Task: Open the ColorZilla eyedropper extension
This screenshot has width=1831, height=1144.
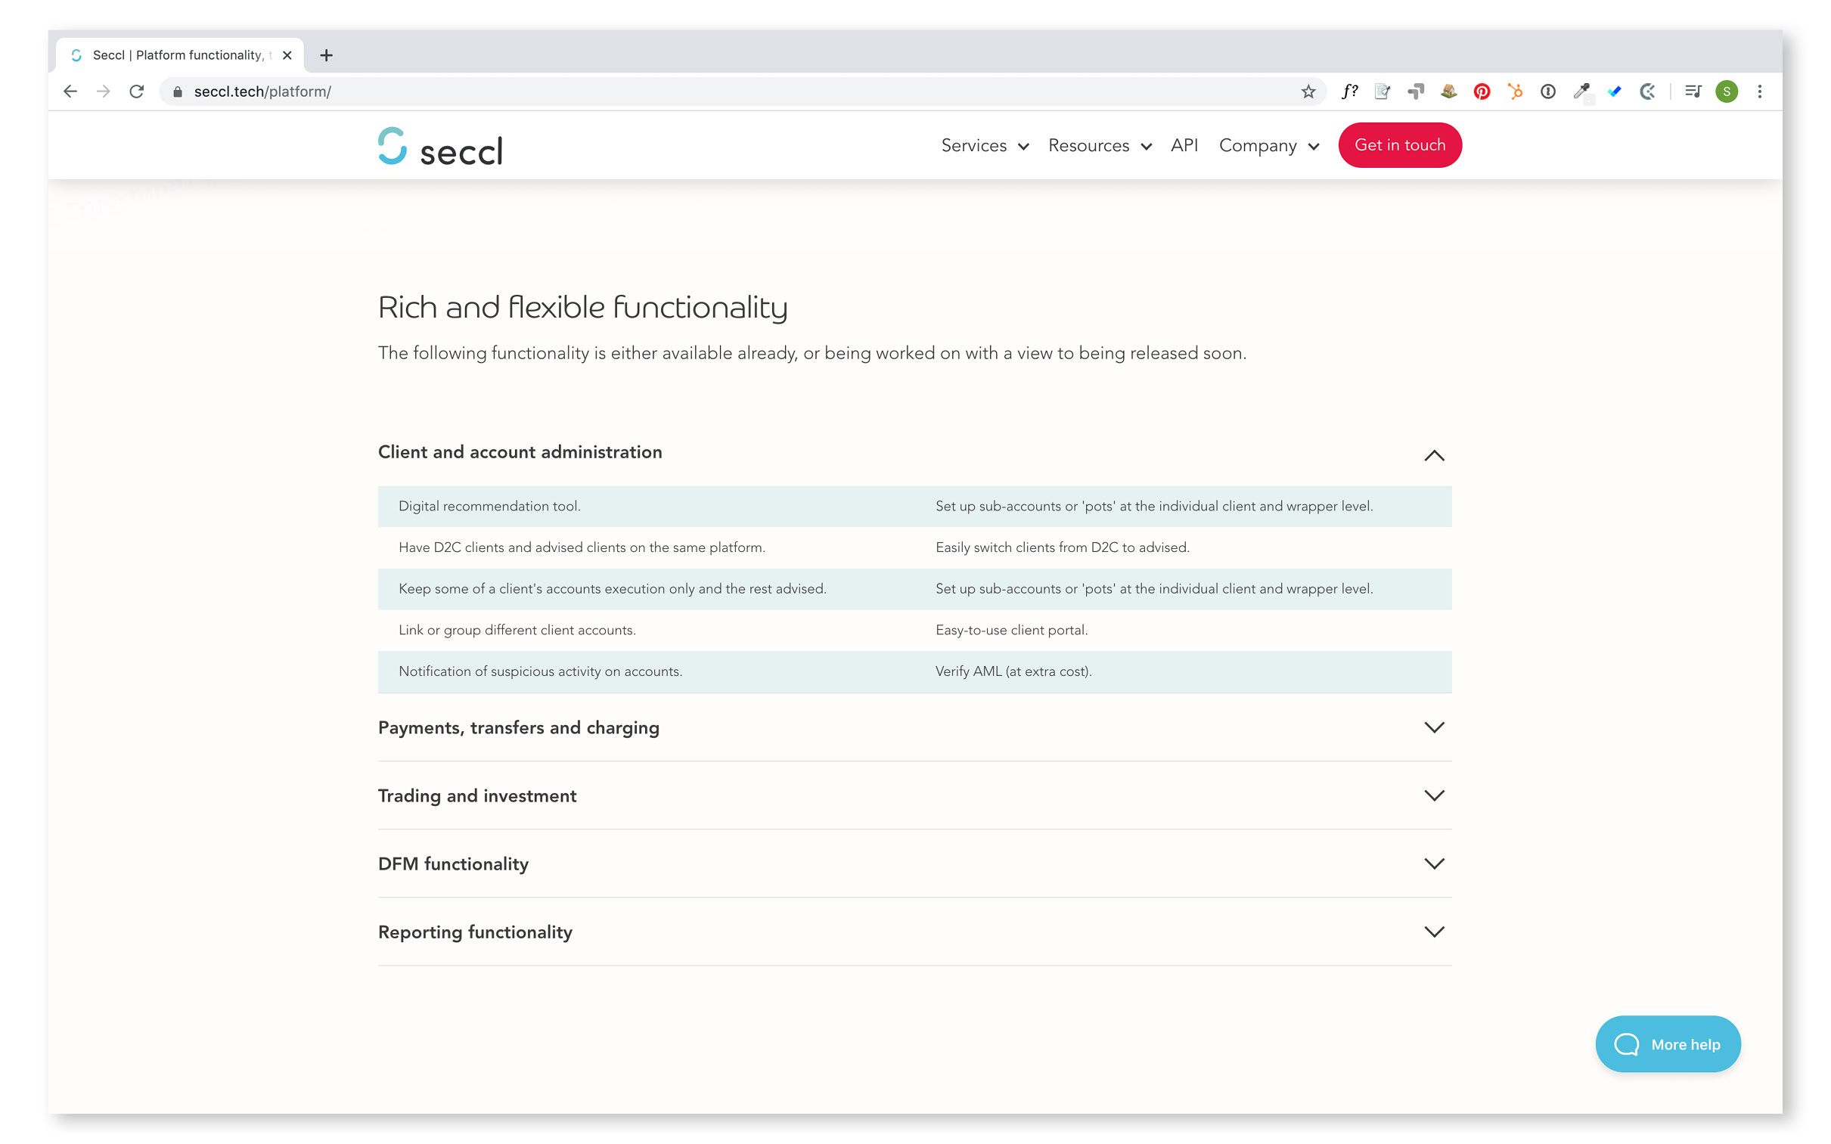Action: coord(1581,91)
